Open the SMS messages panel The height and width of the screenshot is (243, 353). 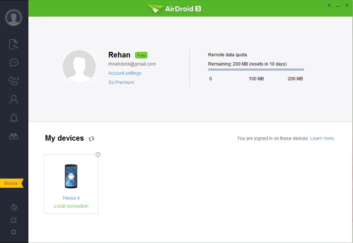point(14,63)
